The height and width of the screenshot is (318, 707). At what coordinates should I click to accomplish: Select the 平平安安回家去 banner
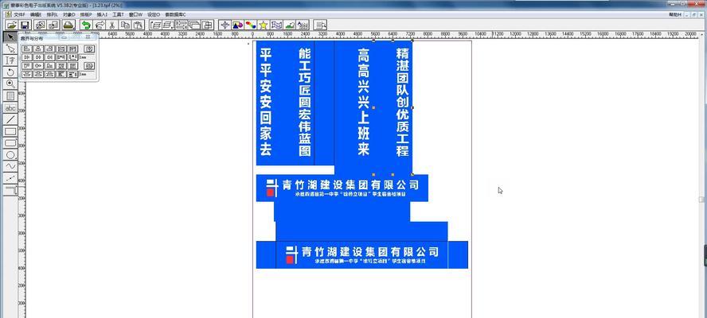click(266, 103)
